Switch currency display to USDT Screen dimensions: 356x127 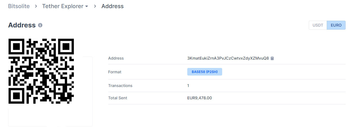point(318,25)
